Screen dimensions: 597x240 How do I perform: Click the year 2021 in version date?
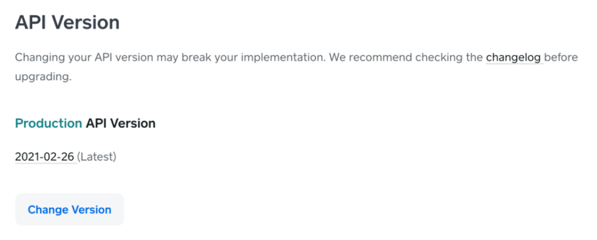[26, 157]
